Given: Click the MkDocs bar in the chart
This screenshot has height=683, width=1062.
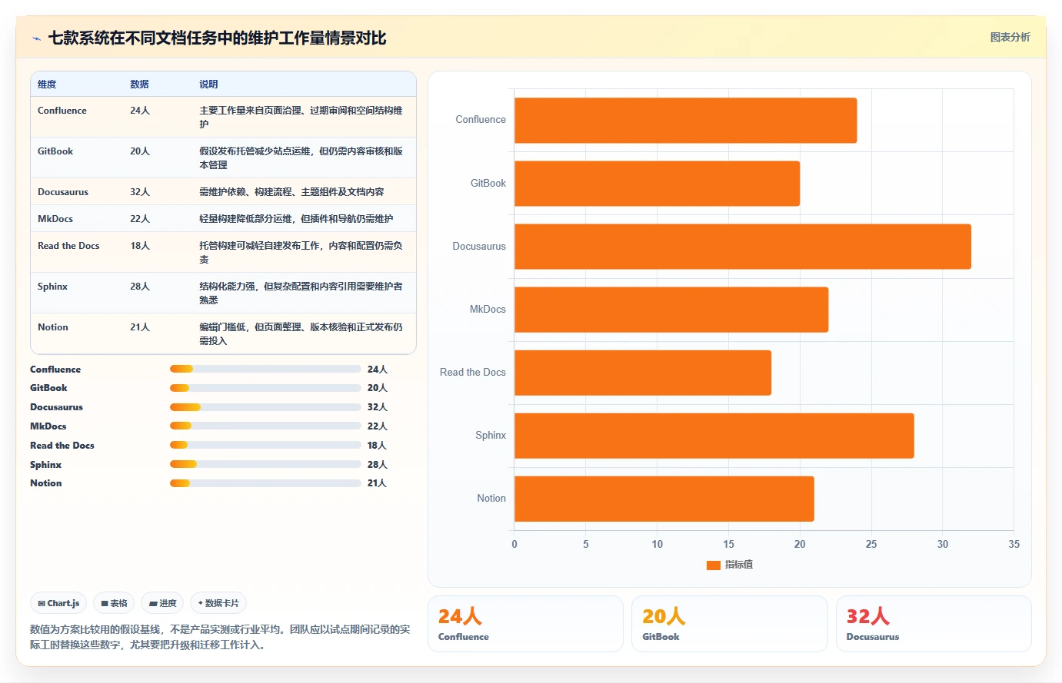Looking at the screenshot, I should coord(671,310).
